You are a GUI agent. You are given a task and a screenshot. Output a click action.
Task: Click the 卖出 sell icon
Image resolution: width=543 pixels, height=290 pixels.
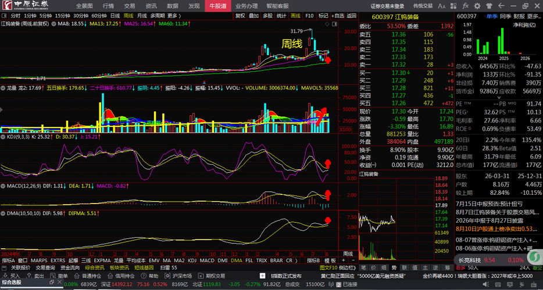(x=28, y=276)
